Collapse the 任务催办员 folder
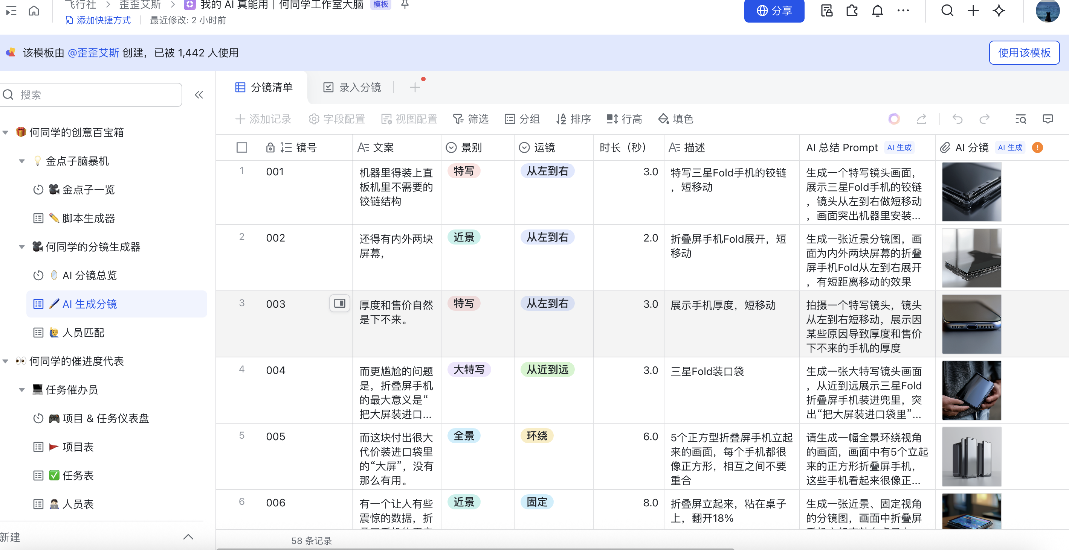Viewport: 1069px width, 550px height. [x=21, y=390]
